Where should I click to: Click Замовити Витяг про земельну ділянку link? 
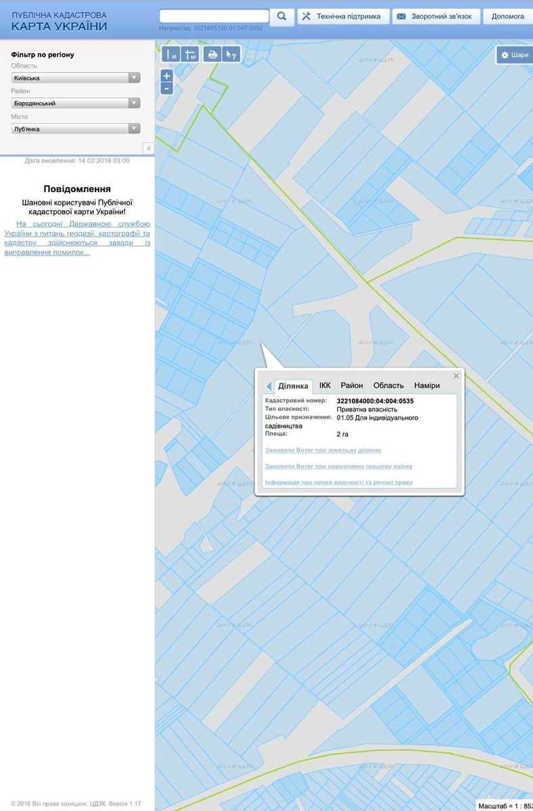click(323, 450)
